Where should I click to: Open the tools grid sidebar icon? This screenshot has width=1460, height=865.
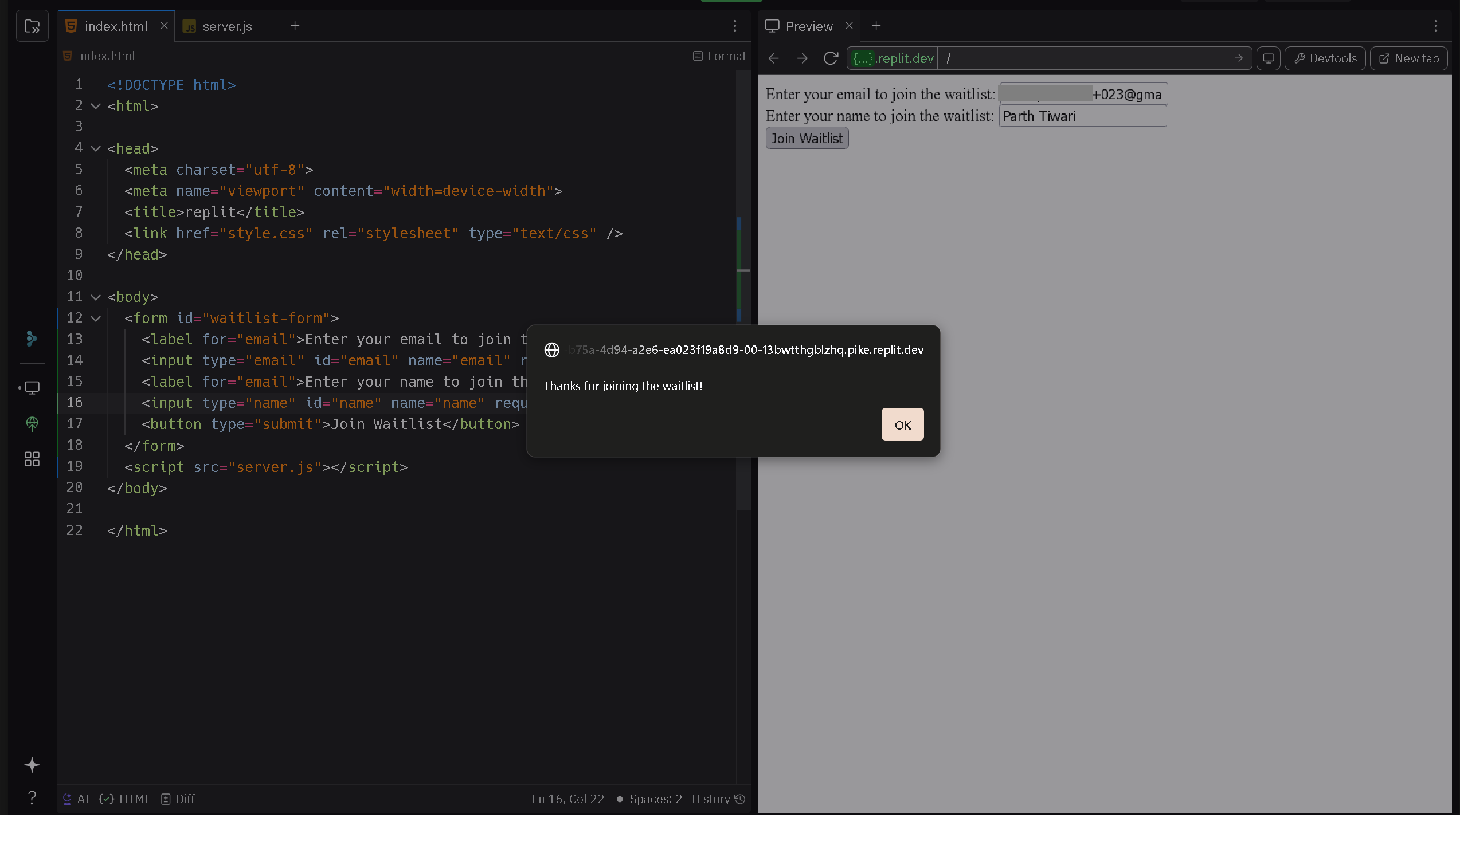click(x=32, y=459)
